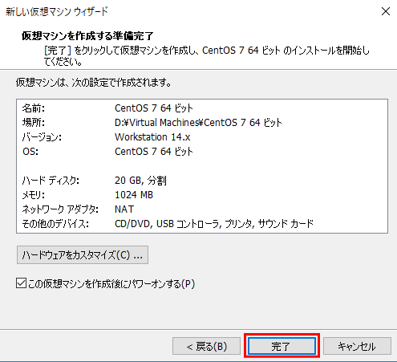
Task: Click the bold 仮想マシンを作成する準備完了 heading
Action: pyautogui.click(x=87, y=35)
